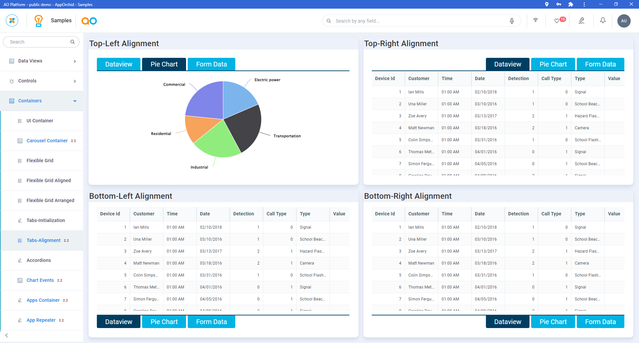This screenshot has height=343, width=639.
Task: Open the notifications bell
Action: 603,21
